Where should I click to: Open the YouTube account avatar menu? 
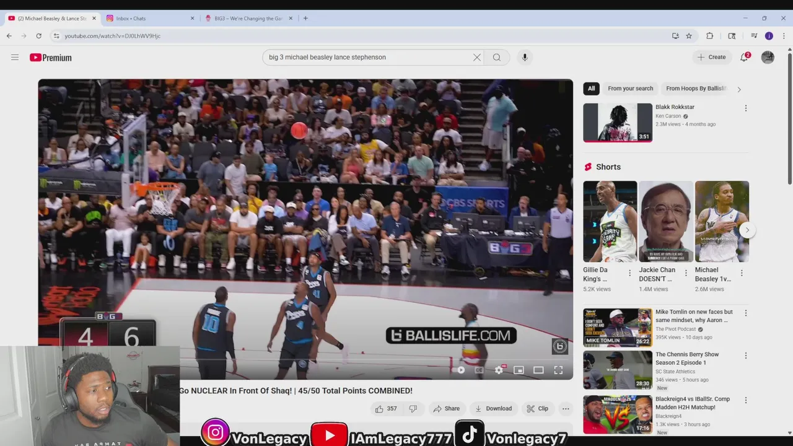(768, 58)
